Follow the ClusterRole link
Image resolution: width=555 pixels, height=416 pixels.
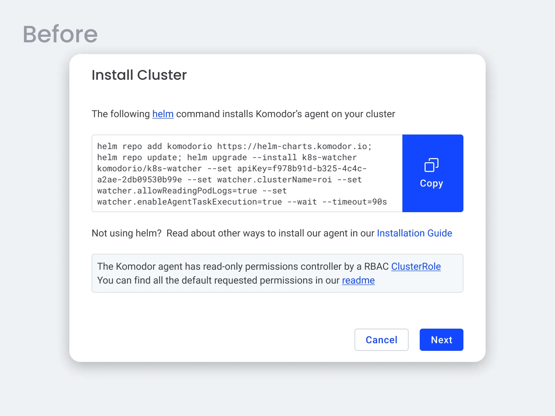pos(416,267)
